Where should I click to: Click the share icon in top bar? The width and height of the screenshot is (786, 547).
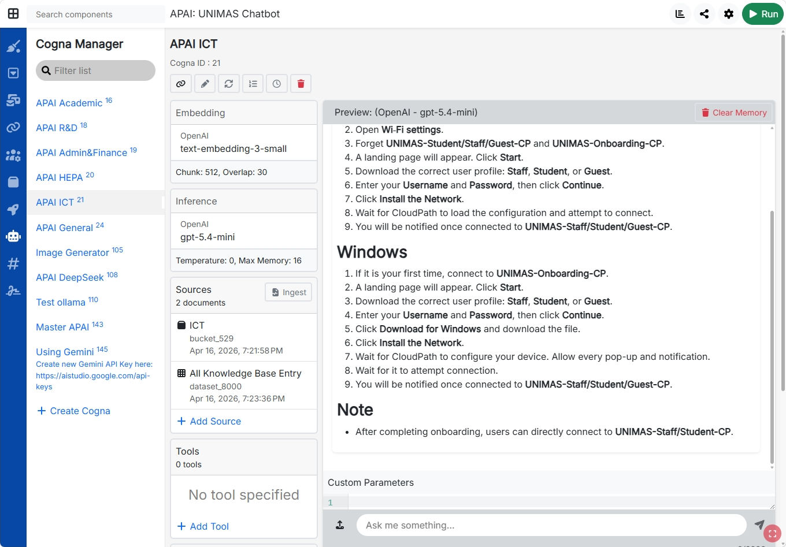point(705,14)
